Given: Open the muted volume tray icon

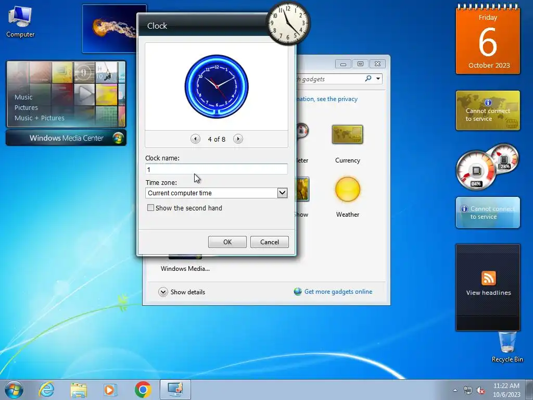Looking at the screenshot, I should pos(480,391).
